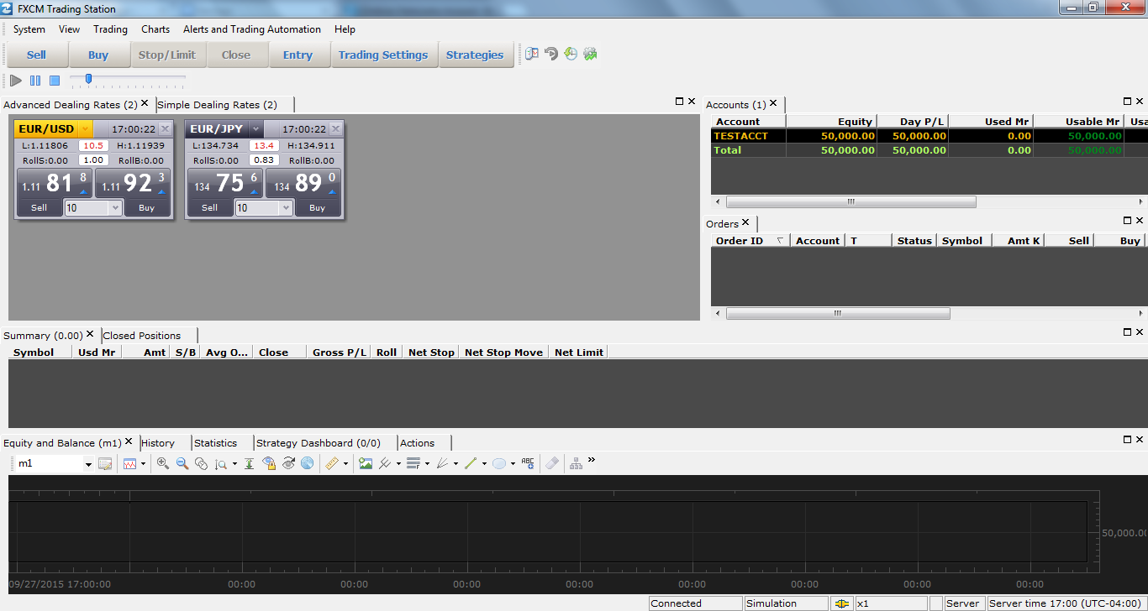The image size is (1148, 611).
Task: Click the zoom-to-area magnifier icon
Action: point(201,463)
